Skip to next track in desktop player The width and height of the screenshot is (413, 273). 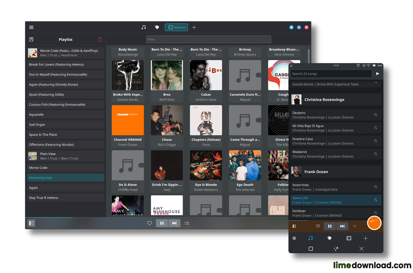174,223
